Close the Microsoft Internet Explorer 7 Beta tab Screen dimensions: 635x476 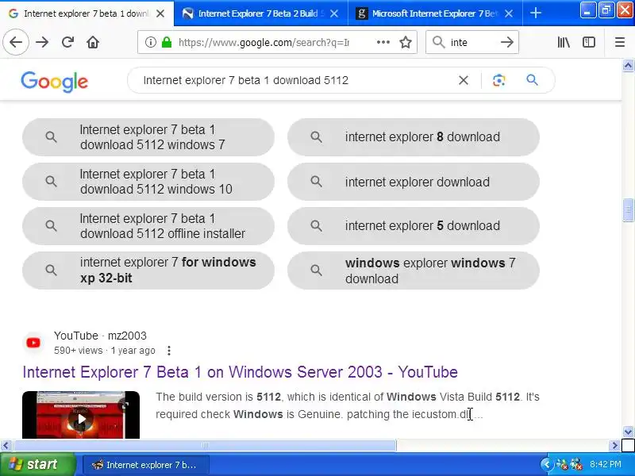point(509,13)
